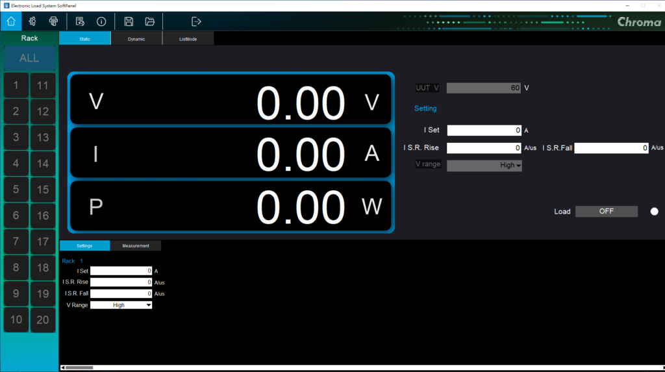Toggle the Load OFF button
Viewport: 665px width, 372px height.
pos(607,211)
